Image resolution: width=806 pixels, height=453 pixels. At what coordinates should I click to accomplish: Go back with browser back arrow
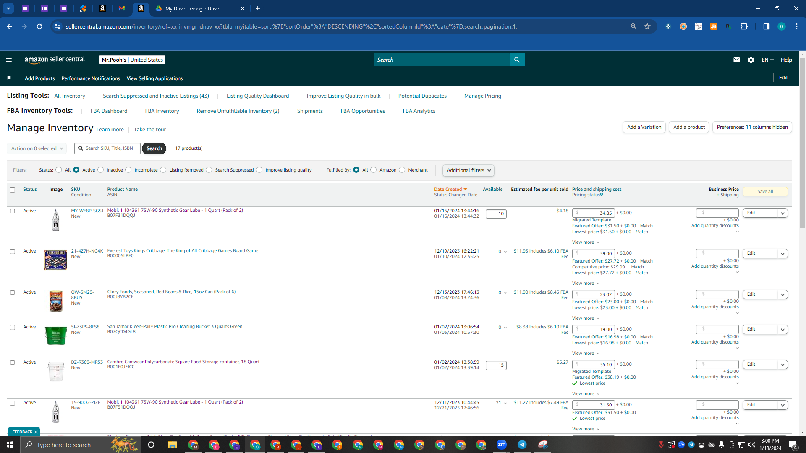(x=9, y=26)
